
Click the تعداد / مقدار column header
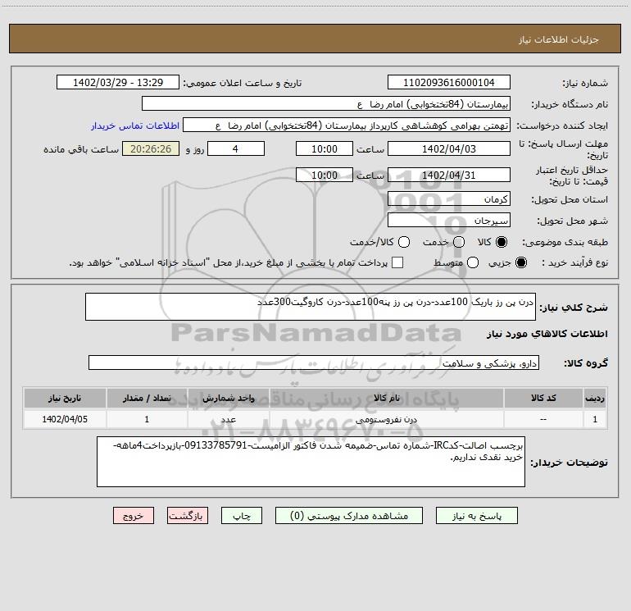tap(147, 398)
